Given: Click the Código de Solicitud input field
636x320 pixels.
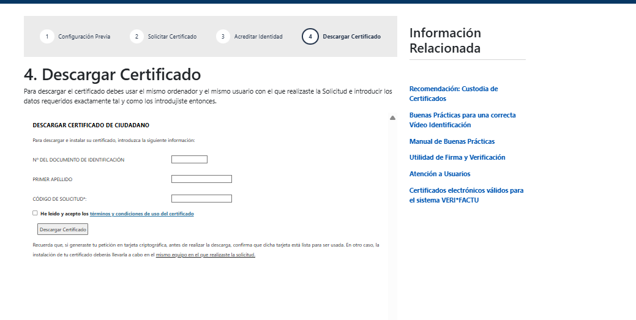Looking at the screenshot, I should click(201, 198).
